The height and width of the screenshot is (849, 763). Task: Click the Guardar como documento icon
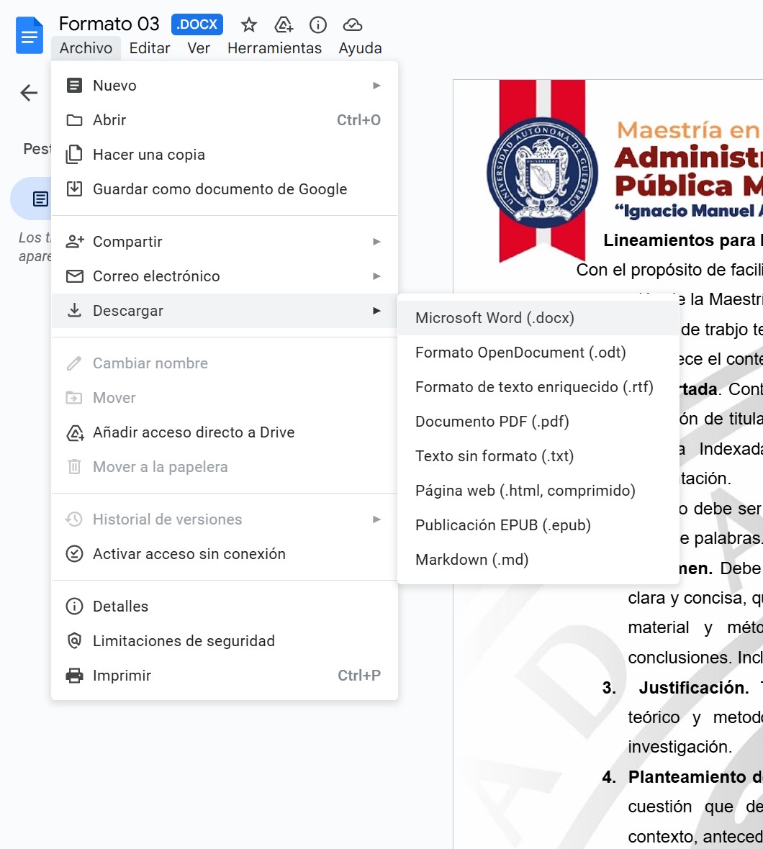coord(74,189)
